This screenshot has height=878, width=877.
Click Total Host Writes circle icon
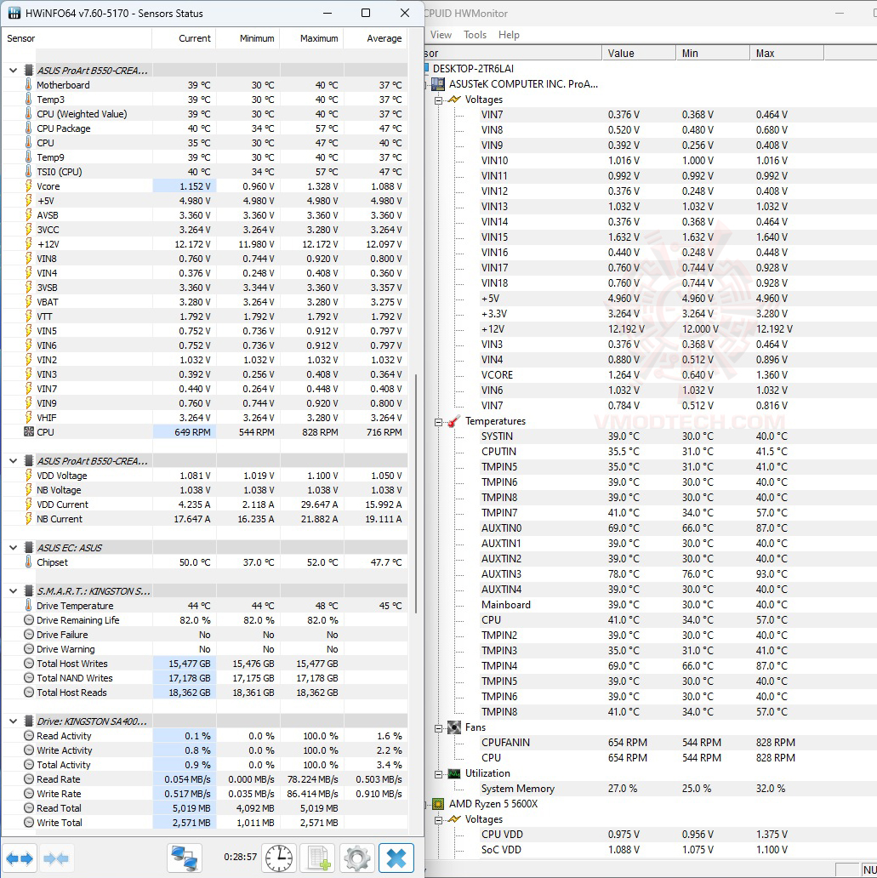pos(29,664)
